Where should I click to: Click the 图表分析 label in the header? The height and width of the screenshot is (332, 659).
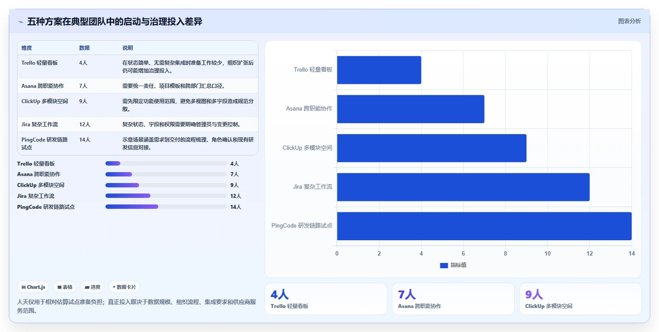point(629,21)
